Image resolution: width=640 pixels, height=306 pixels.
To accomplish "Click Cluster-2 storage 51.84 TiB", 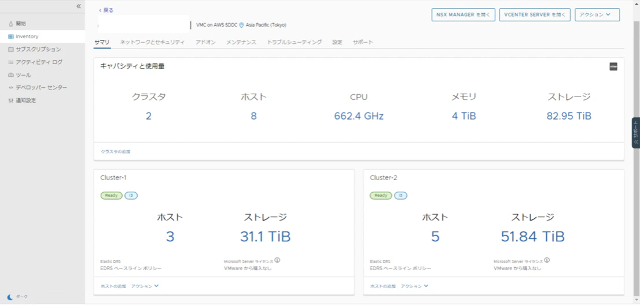I will [x=532, y=237].
